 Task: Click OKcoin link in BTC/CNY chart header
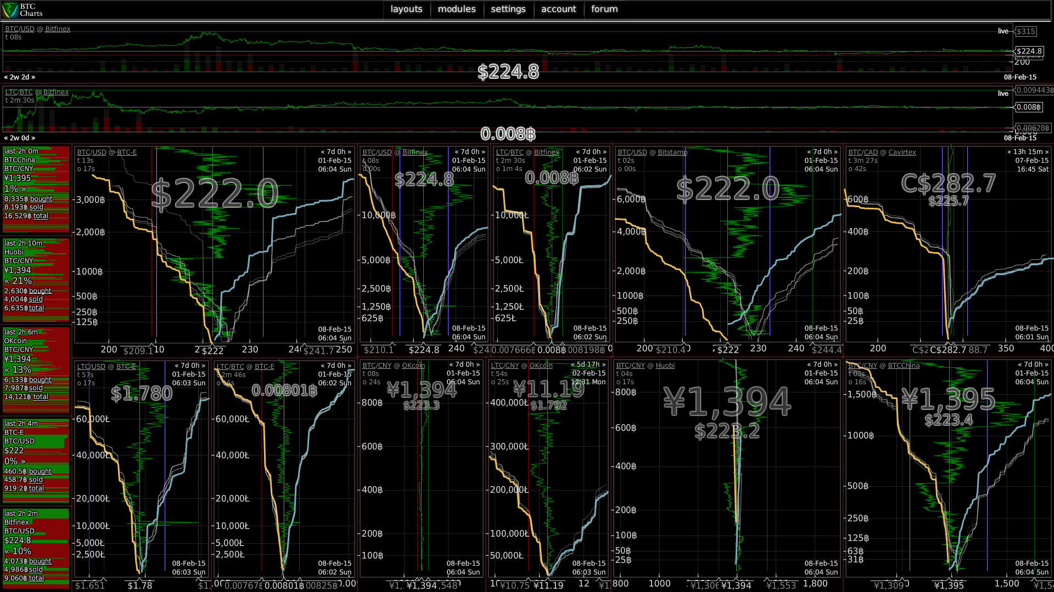pyautogui.click(x=413, y=366)
